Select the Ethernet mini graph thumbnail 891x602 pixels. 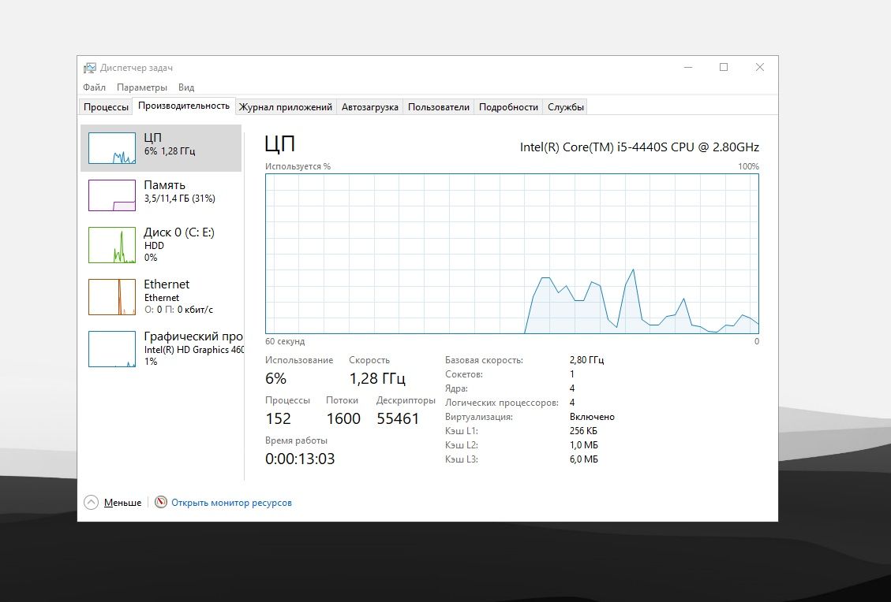pos(112,297)
